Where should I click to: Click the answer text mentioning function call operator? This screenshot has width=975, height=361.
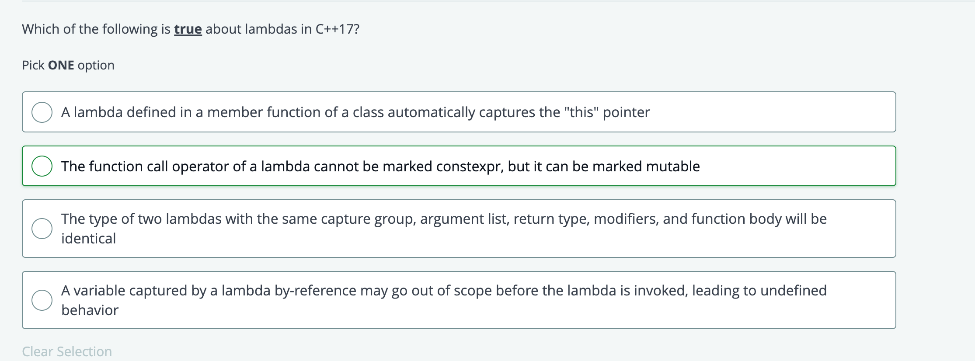[x=380, y=166]
